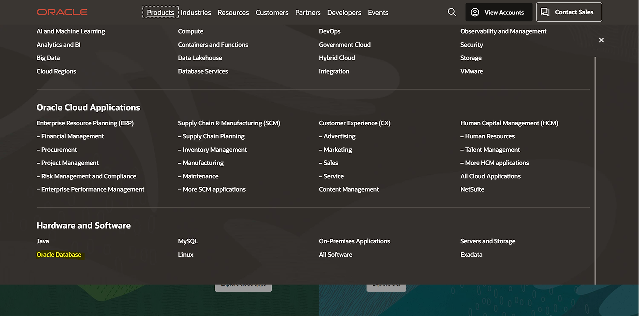Select the Security link
Image resolution: width=639 pixels, height=316 pixels.
tap(472, 45)
